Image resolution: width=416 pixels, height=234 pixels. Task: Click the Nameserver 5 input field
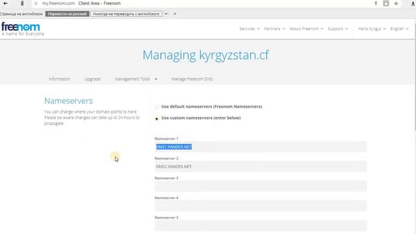pos(261,226)
